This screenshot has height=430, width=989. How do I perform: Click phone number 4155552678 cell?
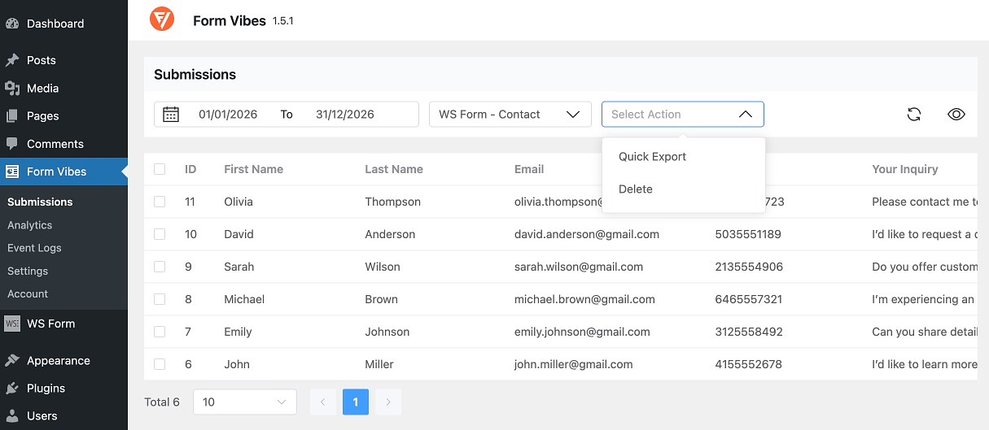tap(749, 364)
